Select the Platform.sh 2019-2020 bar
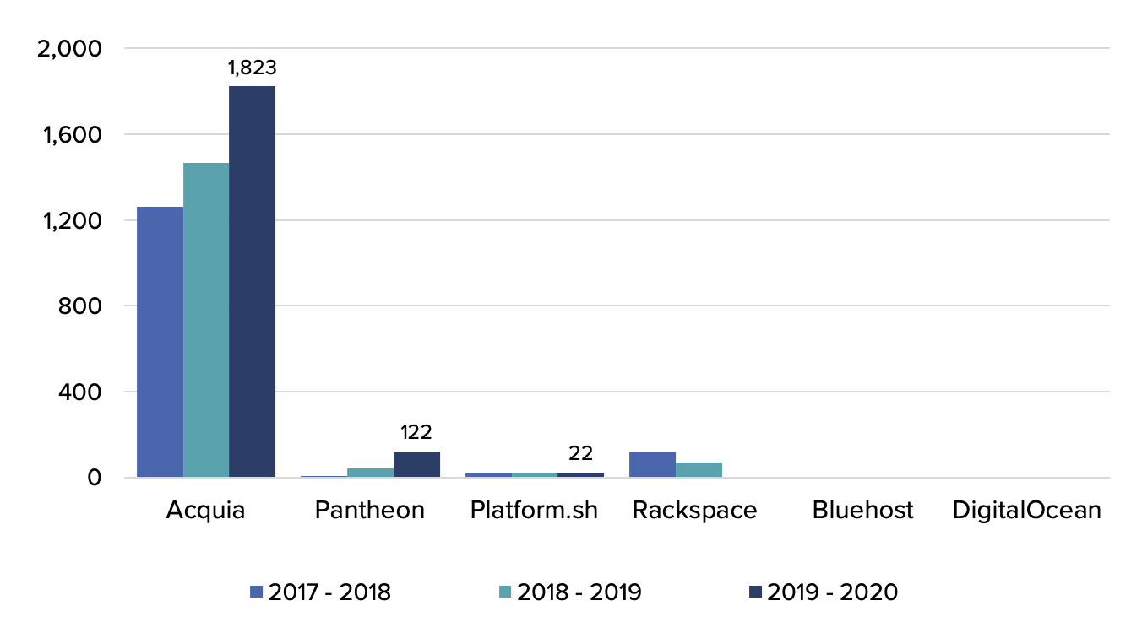This screenshot has height=633, width=1142. [x=579, y=473]
